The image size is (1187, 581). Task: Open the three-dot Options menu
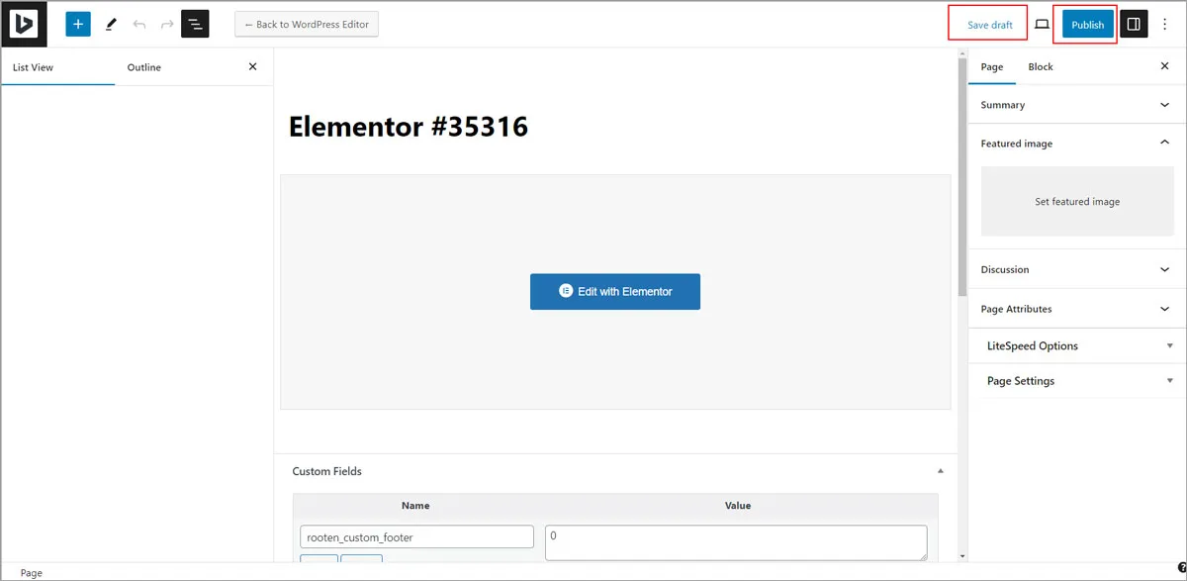1164,24
